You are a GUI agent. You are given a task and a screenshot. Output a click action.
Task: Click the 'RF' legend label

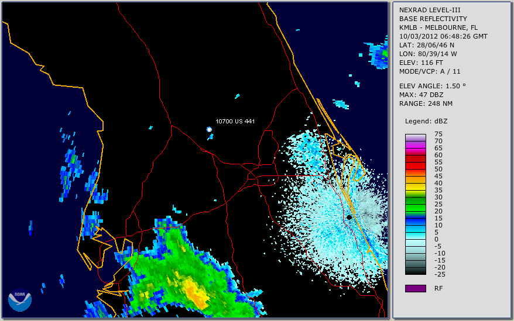pyautogui.click(x=438, y=289)
